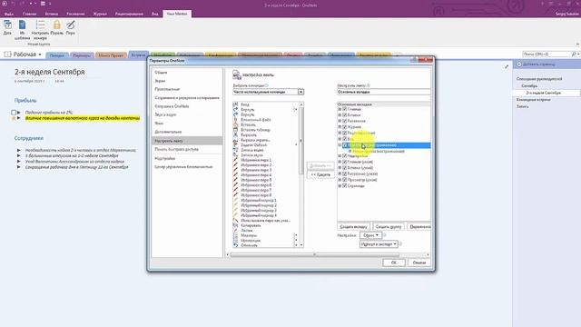Select Использовать перо как указатель command
The width and height of the screenshot is (581, 327).
265,220
